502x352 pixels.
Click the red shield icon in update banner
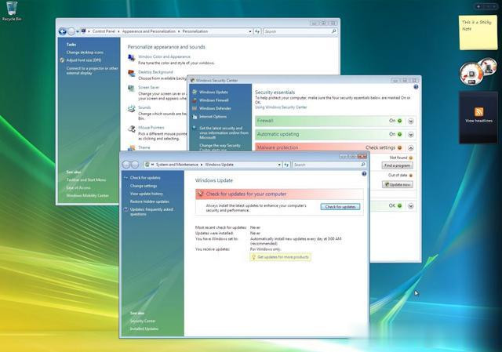tap(201, 194)
